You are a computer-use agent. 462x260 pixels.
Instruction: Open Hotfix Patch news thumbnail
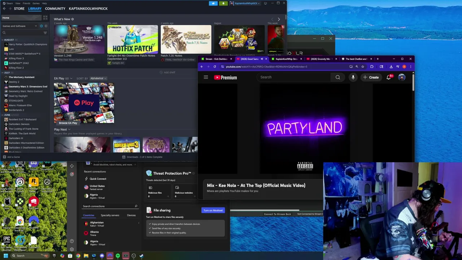tap(132, 39)
